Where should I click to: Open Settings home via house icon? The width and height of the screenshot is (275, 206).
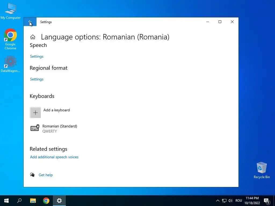tap(32, 37)
